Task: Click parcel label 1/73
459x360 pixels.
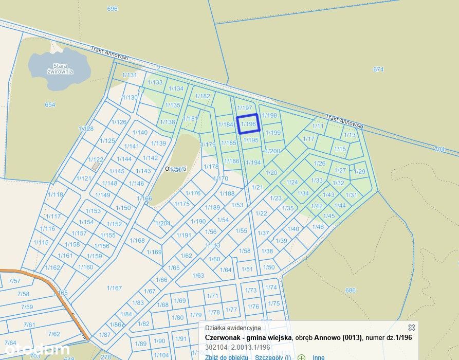Action: coord(251,290)
